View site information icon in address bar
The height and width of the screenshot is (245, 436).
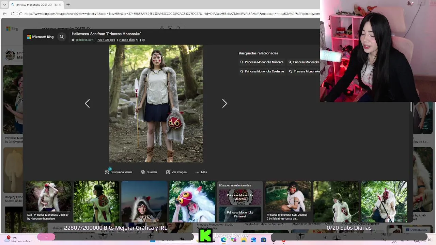tap(21, 14)
